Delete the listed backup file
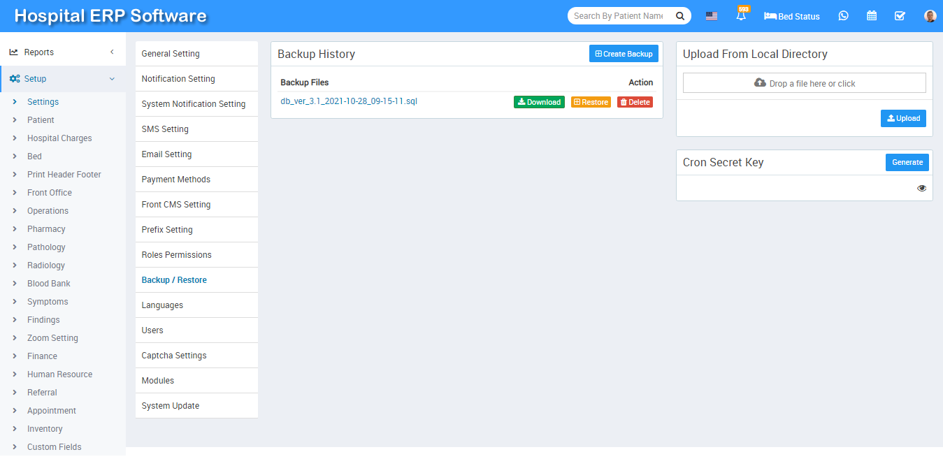Screen dimensions: 943x459 [x=635, y=102]
